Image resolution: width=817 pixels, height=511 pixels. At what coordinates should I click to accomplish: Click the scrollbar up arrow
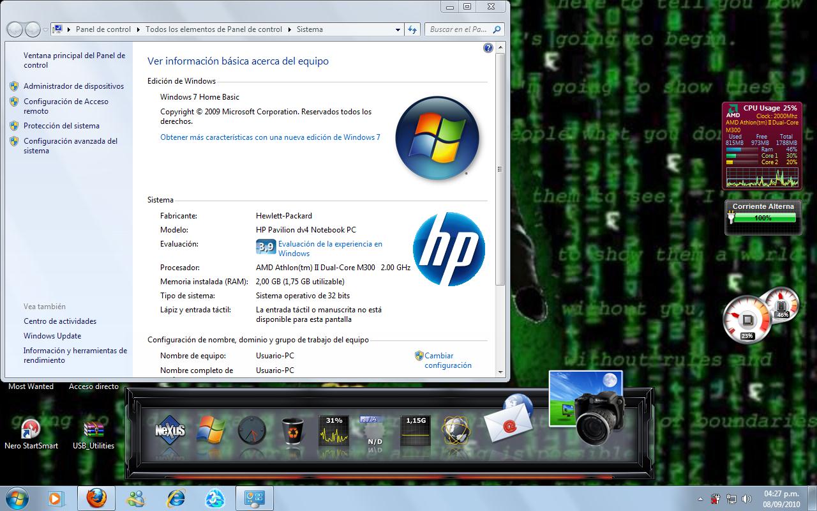pos(501,47)
